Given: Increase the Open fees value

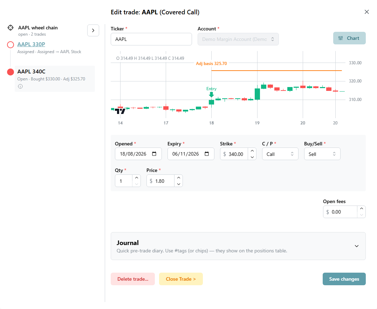Looking at the screenshot, I should tap(361, 209).
